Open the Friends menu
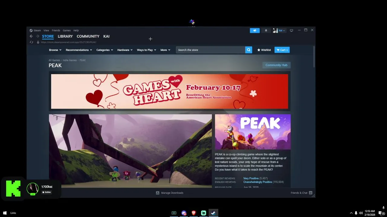387x217 pixels. (x=56, y=30)
